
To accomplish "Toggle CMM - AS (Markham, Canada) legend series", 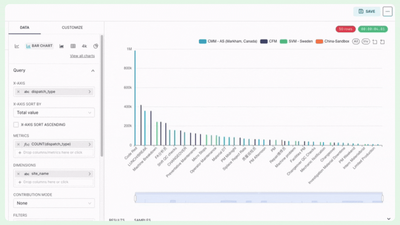I will (x=228, y=41).
